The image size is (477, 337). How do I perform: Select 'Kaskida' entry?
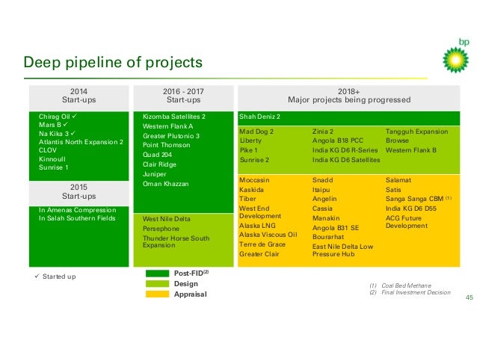[x=251, y=190]
